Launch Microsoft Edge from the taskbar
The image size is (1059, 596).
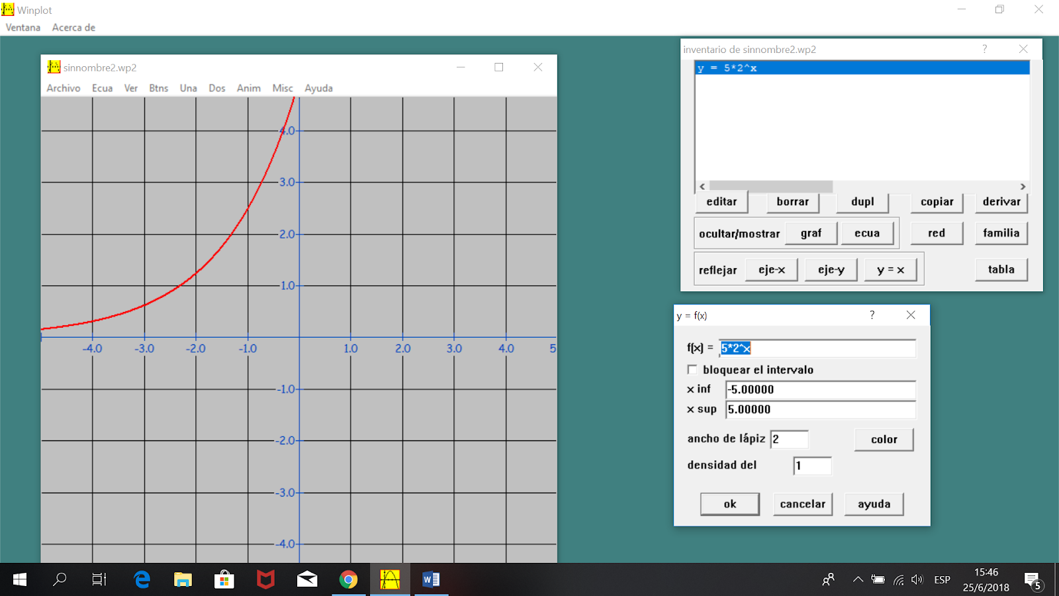142,579
